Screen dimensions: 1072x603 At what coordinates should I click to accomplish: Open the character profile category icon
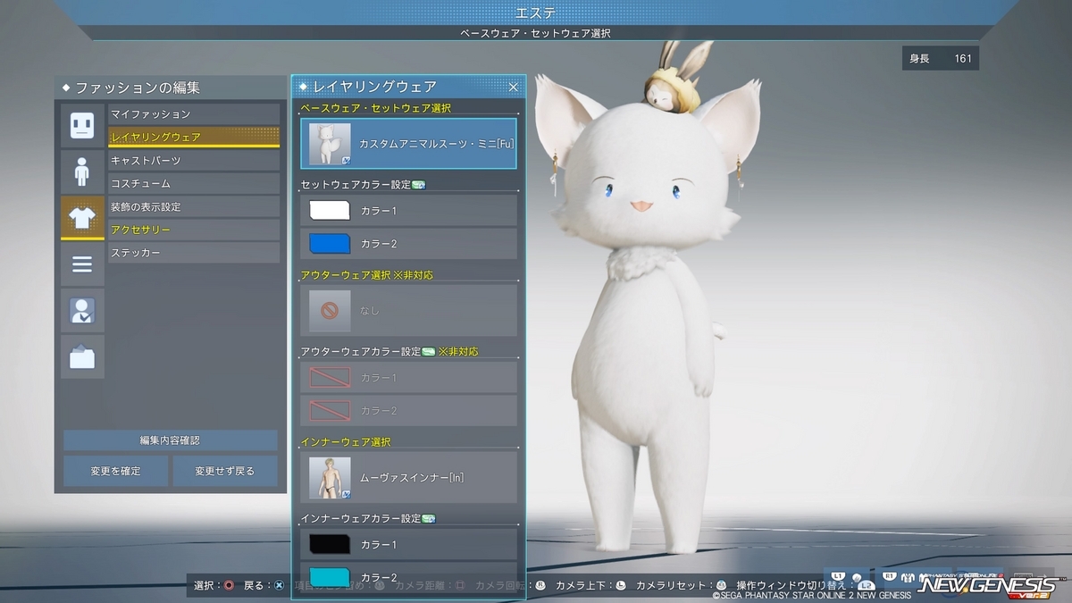click(82, 311)
